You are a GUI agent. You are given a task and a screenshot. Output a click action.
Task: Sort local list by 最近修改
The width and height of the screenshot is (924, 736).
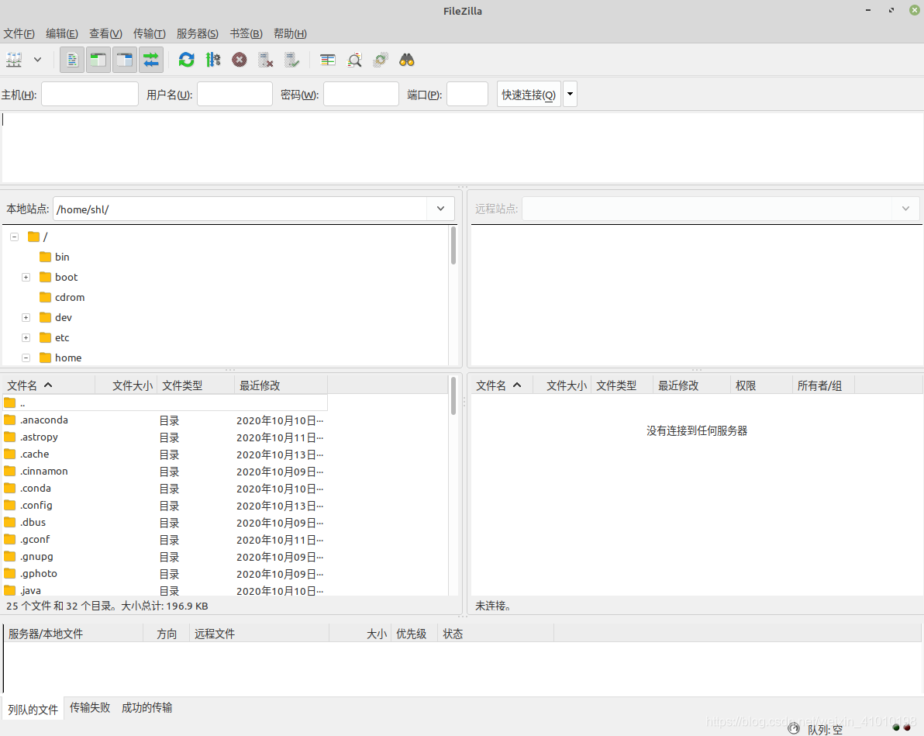281,385
